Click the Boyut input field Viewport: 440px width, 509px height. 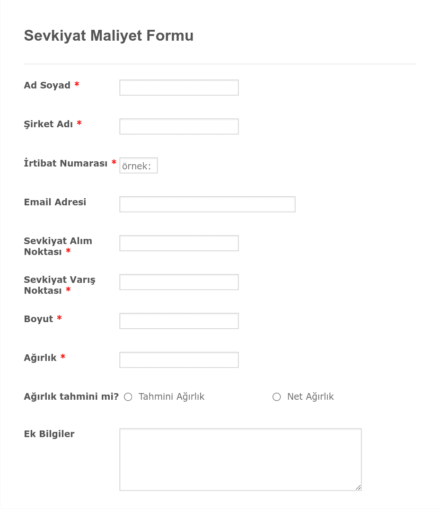point(179,321)
